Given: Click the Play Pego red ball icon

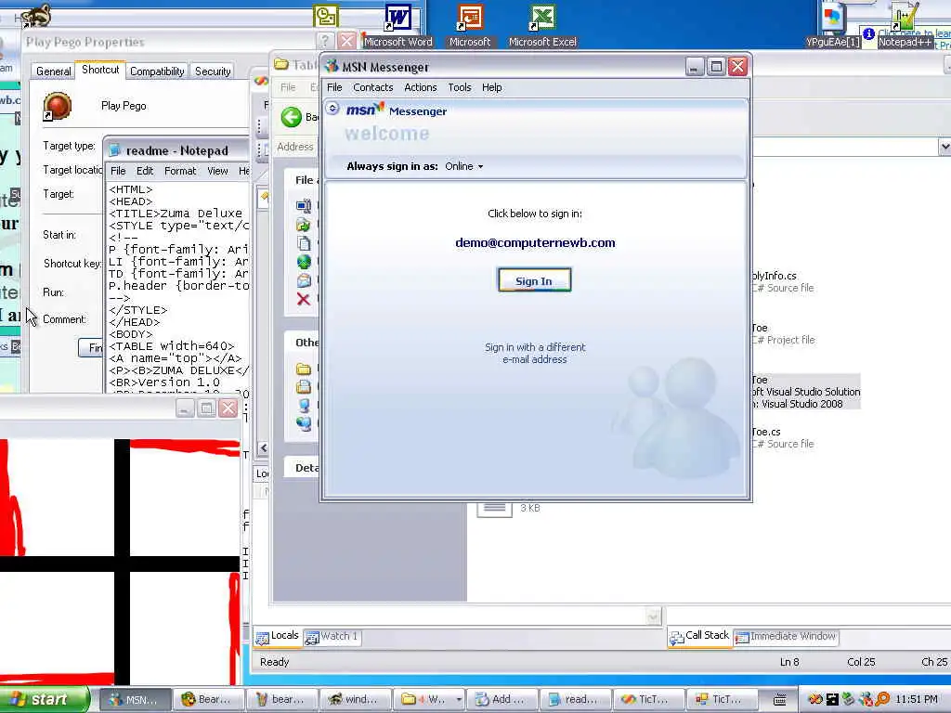Looking at the screenshot, I should (57, 106).
